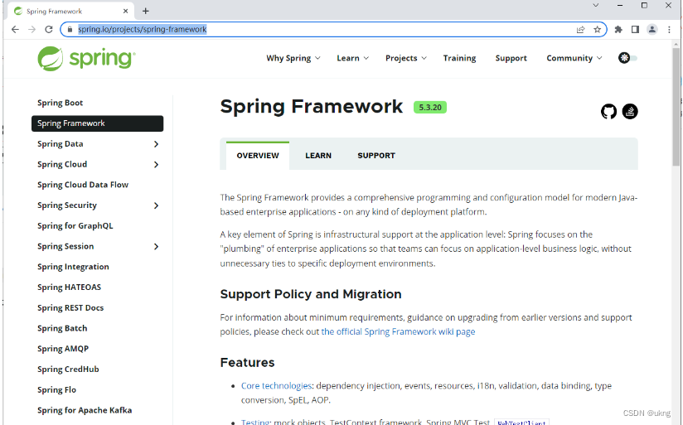The width and height of the screenshot is (683, 425).
Task: Open Spring Session in the sidebar
Action: (65, 246)
